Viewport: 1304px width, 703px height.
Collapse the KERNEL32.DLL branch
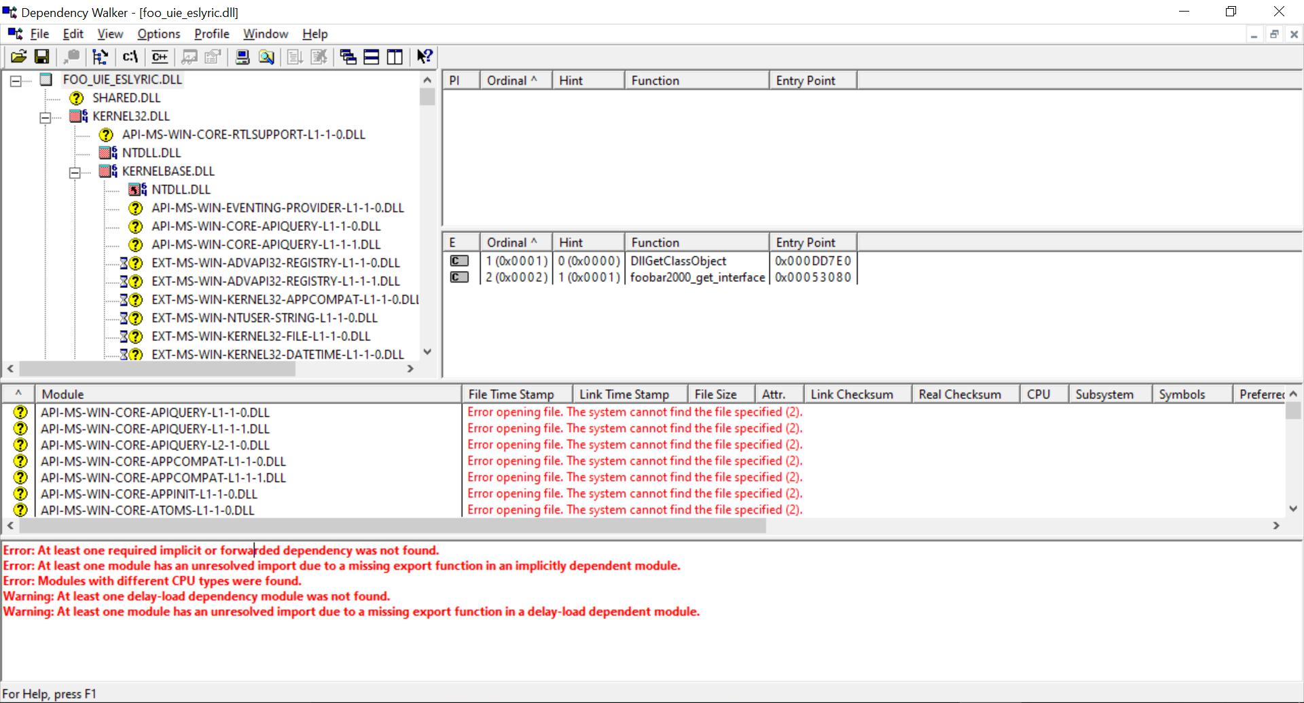coord(46,117)
